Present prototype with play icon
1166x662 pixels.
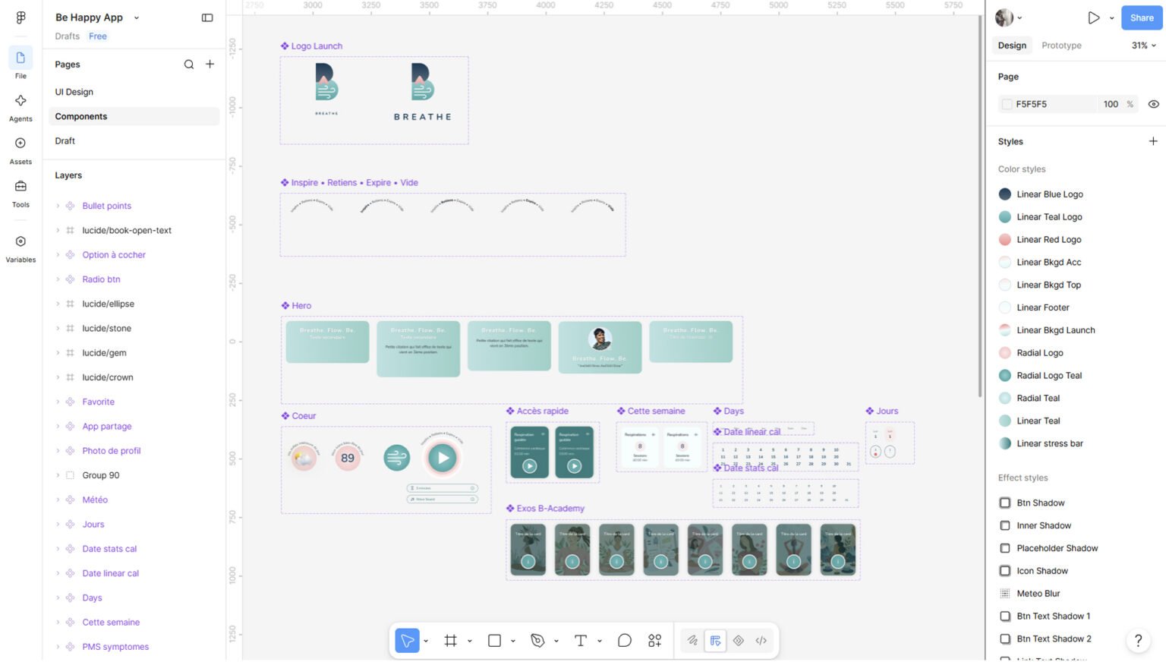click(x=1094, y=17)
